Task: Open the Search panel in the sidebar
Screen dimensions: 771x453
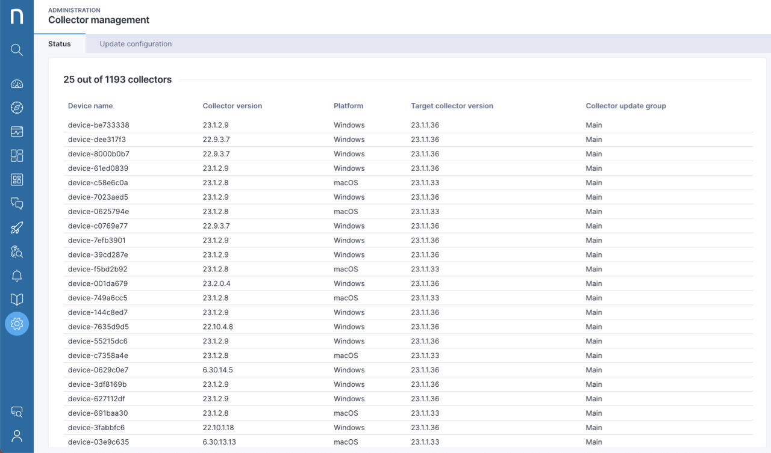Action: point(16,49)
